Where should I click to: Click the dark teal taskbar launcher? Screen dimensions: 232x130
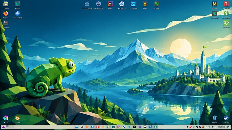[x=114, y=127]
